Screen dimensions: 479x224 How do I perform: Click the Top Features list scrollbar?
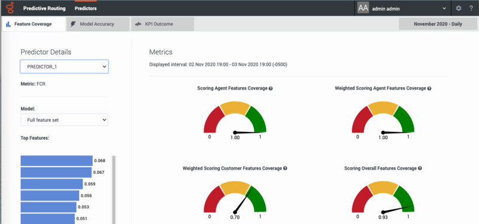point(114,189)
